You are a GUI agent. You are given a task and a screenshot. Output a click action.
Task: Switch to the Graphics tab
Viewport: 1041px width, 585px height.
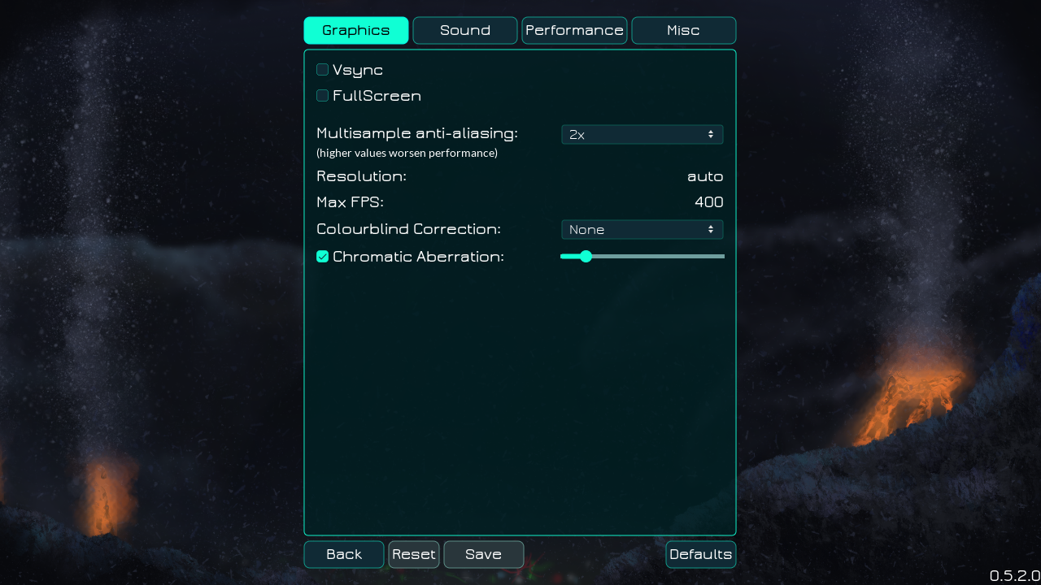tap(356, 30)
